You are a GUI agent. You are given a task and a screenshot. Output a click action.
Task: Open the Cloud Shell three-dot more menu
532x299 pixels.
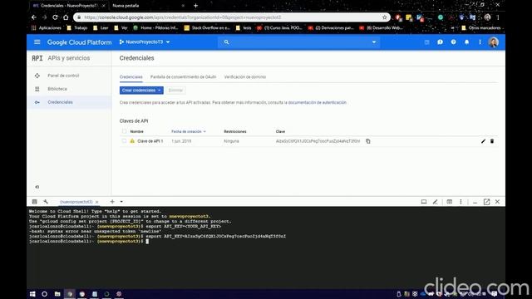click(461, 202)
